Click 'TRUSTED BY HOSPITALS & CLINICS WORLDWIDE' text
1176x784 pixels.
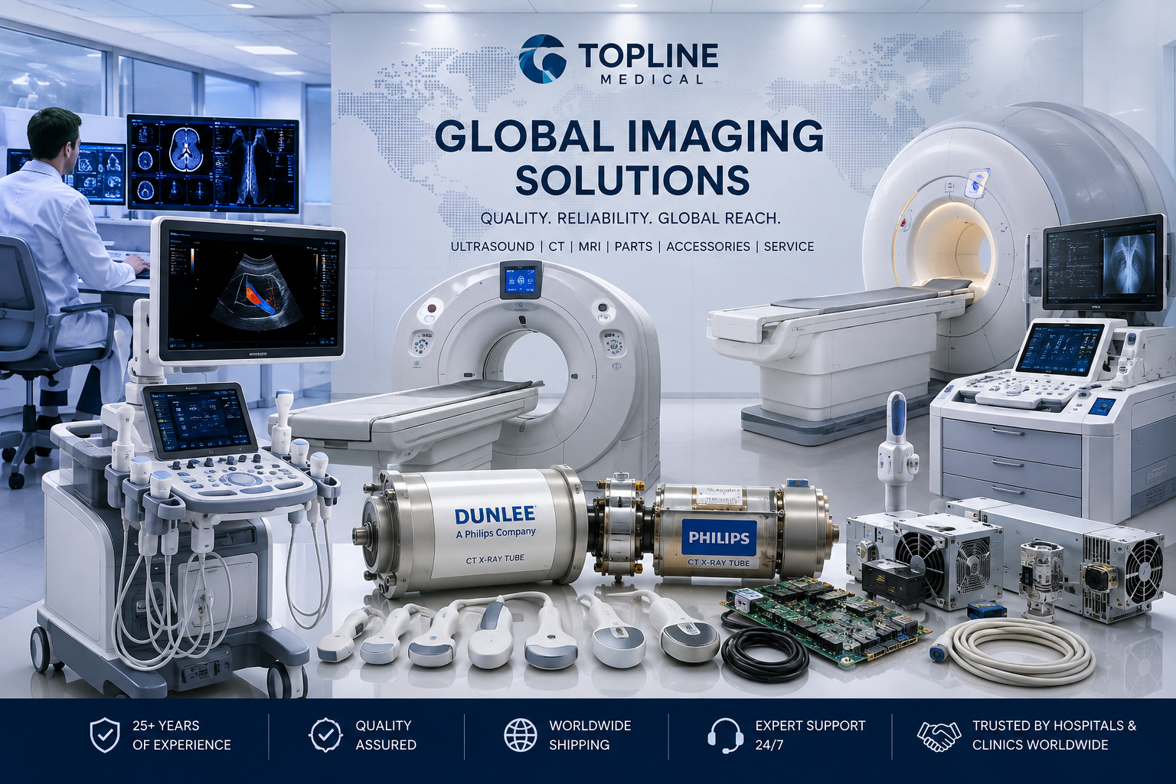tap(1054, 735)
